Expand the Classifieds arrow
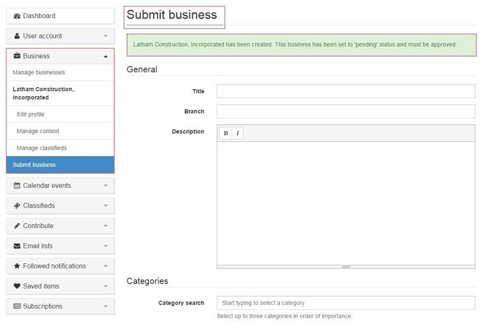The image size is (486, 325). coord(105,206)
